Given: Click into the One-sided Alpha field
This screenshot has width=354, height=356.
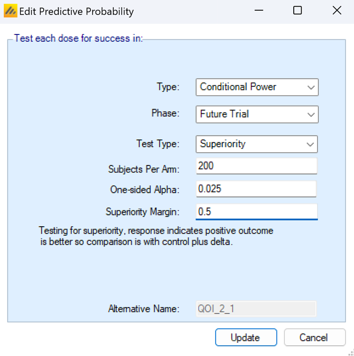Looking at the screenshot, I should click(256, 189).
